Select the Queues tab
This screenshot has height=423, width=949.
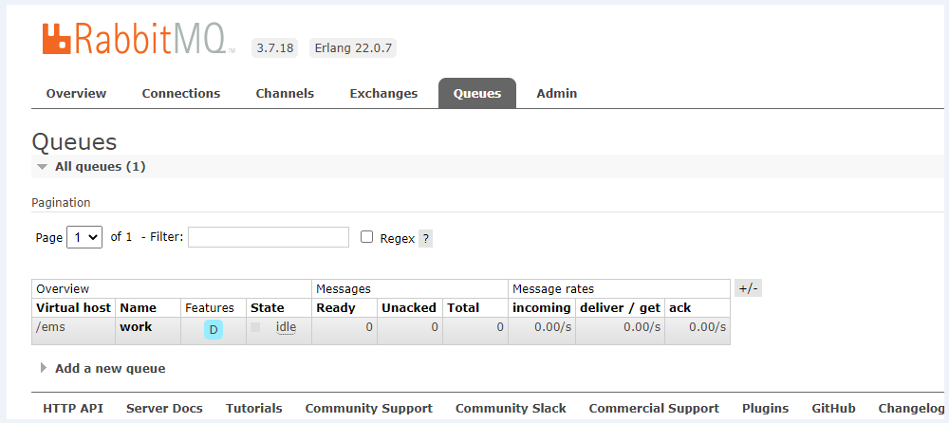pos(477,93)
